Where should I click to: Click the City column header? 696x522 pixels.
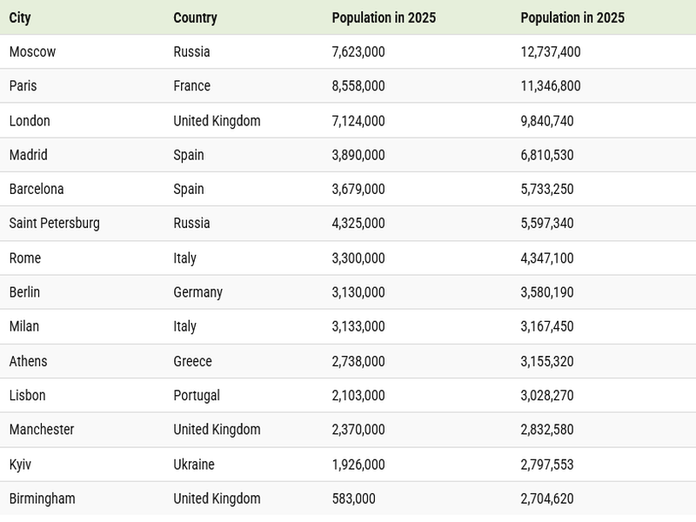(x=20, y=17)
